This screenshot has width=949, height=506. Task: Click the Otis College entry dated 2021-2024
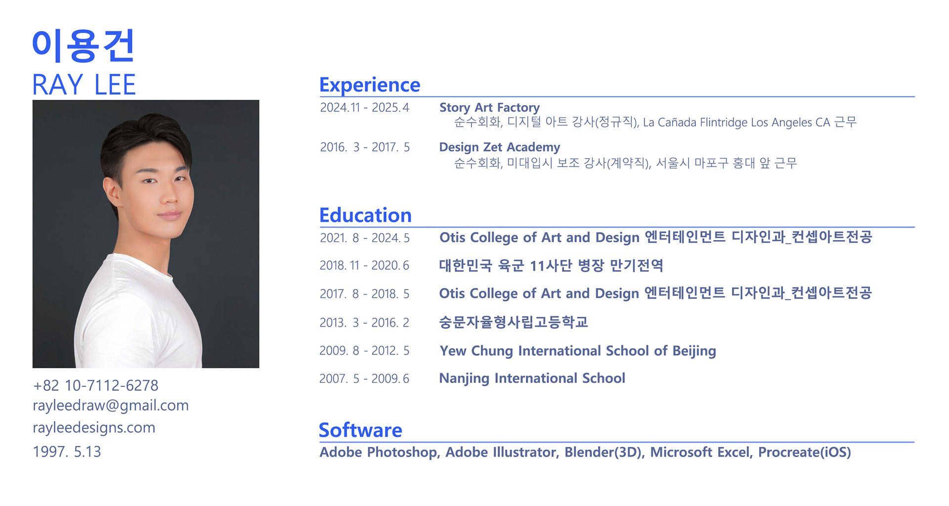point(656,237)
